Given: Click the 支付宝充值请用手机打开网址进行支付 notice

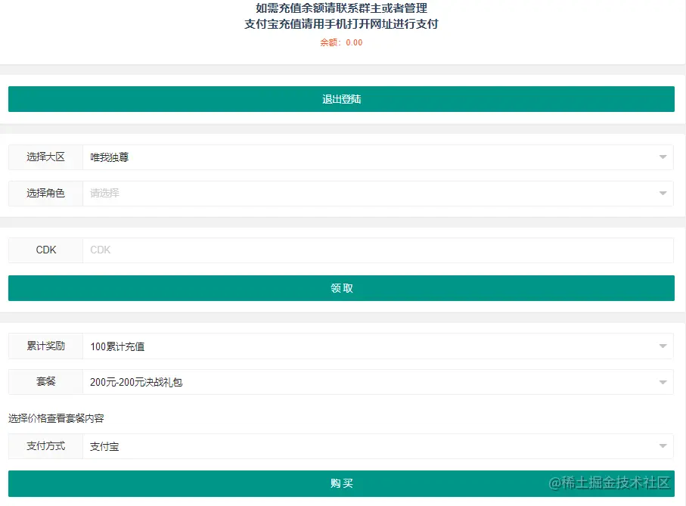Looking at the screenshot, I should [341, 24].
